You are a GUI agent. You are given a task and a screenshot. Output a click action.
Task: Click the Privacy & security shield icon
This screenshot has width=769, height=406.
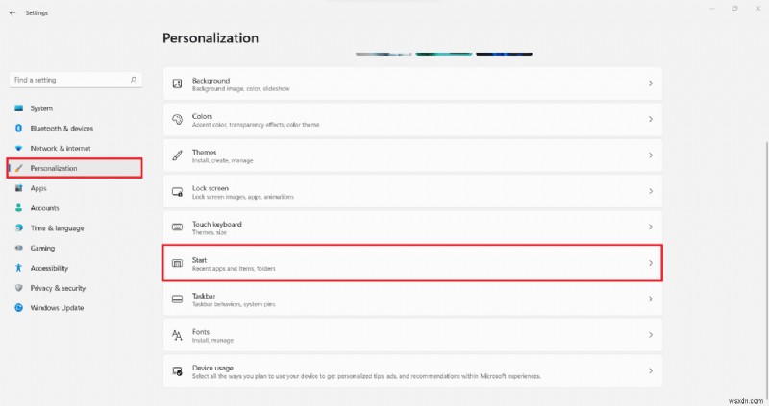[18, 288]
